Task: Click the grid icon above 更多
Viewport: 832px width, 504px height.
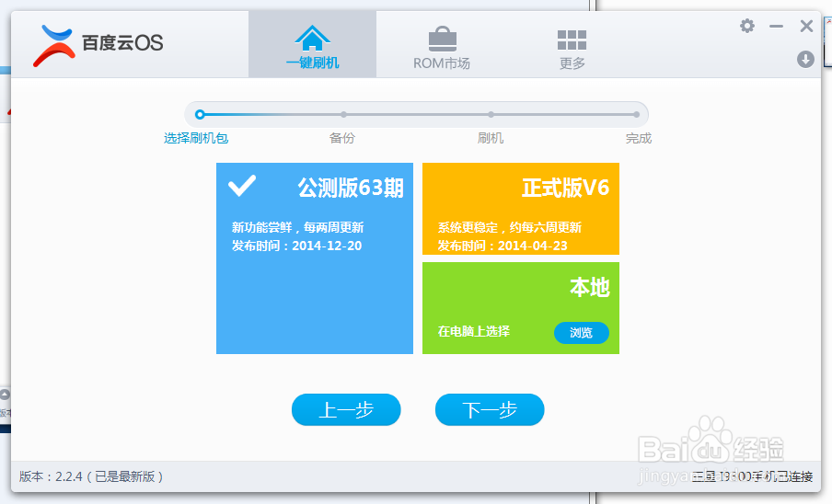Action: point(572,40)
